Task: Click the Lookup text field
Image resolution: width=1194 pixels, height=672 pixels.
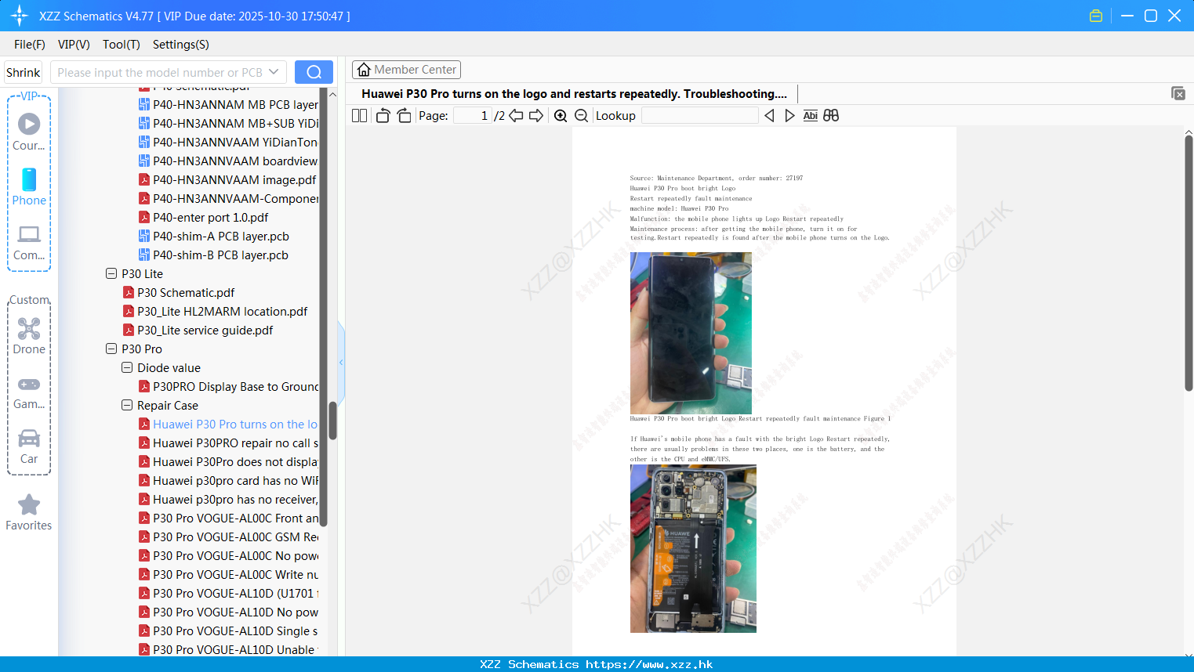Action: click(x=699, y=116)
